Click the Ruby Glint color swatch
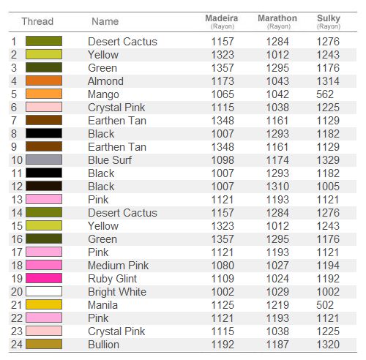The image size is (366, 360). 44,278
